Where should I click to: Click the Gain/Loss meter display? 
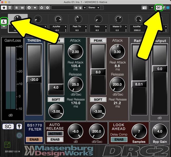point(11,78)
